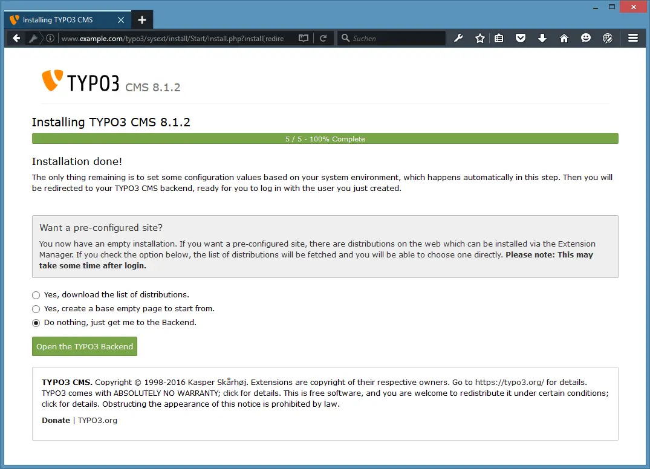Close the Installing TYPO3 CMS tab
Viewport: 650px width, 469px height.
pyautogui.click(x=121, y=20)
